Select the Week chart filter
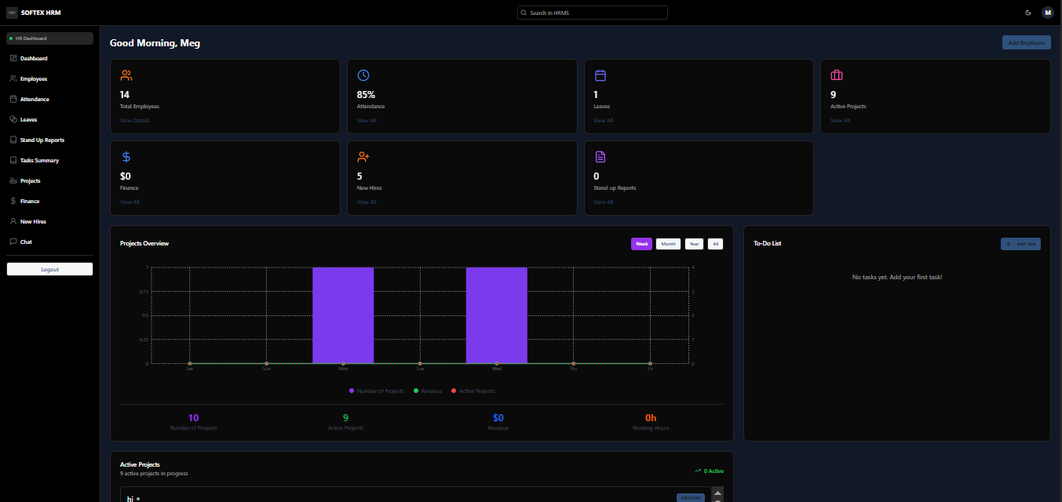This screenshot has height=502, width=1062. pyautogui.click(x=641, y=244)
